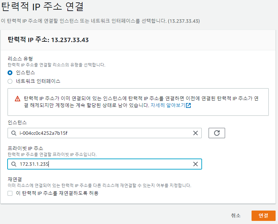Click the heading 탄력적 IP 주소: 13.237.33.43
This screenshot has width=278, height=224.
point(48,40)
